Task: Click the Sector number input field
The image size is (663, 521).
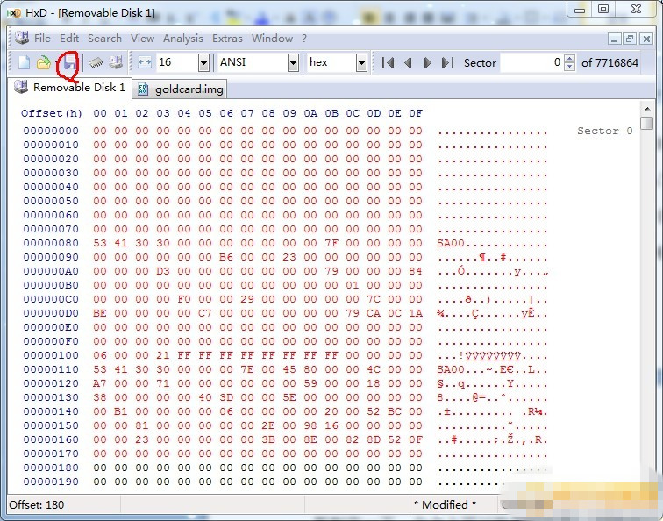Action: (x=531, y=62)
